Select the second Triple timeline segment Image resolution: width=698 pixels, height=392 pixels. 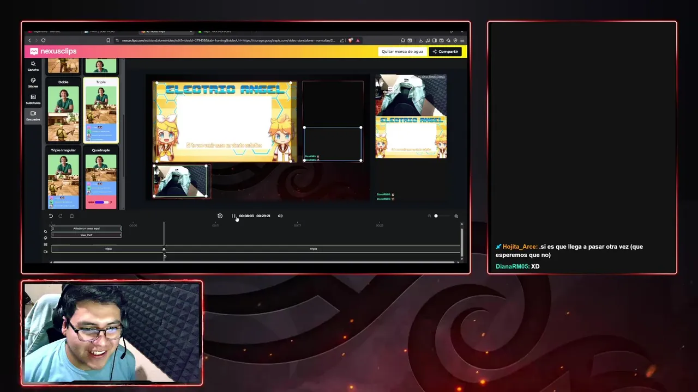(x=313, y=249)
